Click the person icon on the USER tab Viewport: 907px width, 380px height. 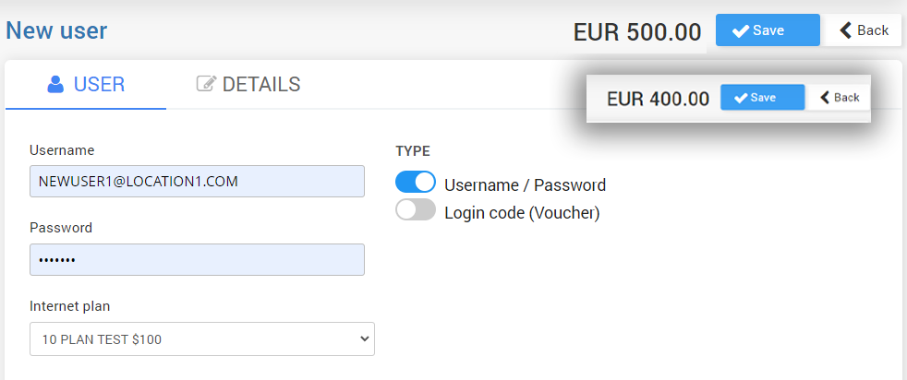coord(55,85)
